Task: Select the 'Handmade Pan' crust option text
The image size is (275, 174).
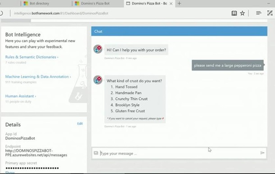Action: [128, 93]
